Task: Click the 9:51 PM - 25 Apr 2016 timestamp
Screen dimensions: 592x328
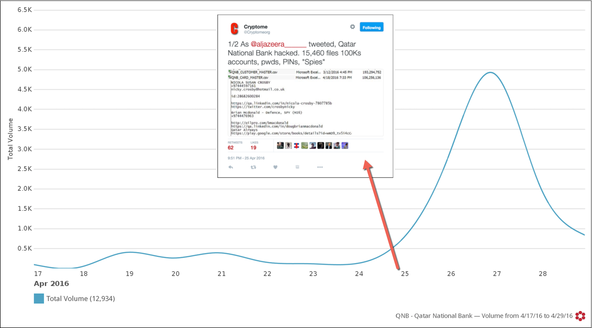Action: click(246, 158)
